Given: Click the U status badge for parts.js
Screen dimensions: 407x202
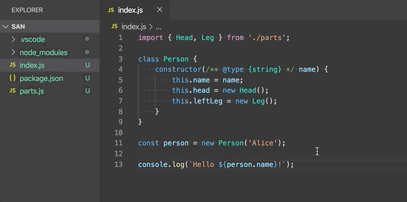Looking at the screenshot, I should (x=87, y=91).
